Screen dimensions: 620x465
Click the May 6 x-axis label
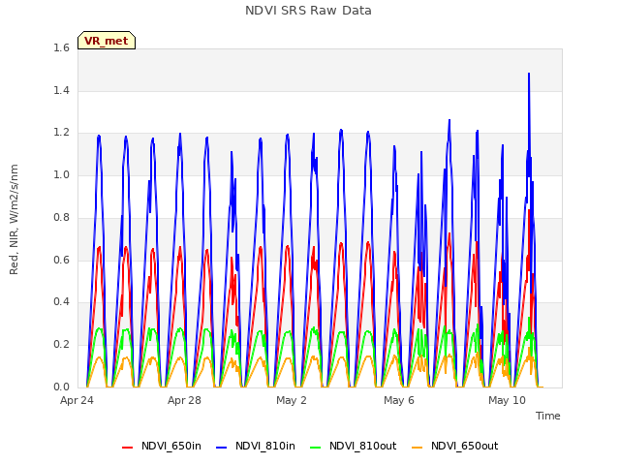click(399, 400)
